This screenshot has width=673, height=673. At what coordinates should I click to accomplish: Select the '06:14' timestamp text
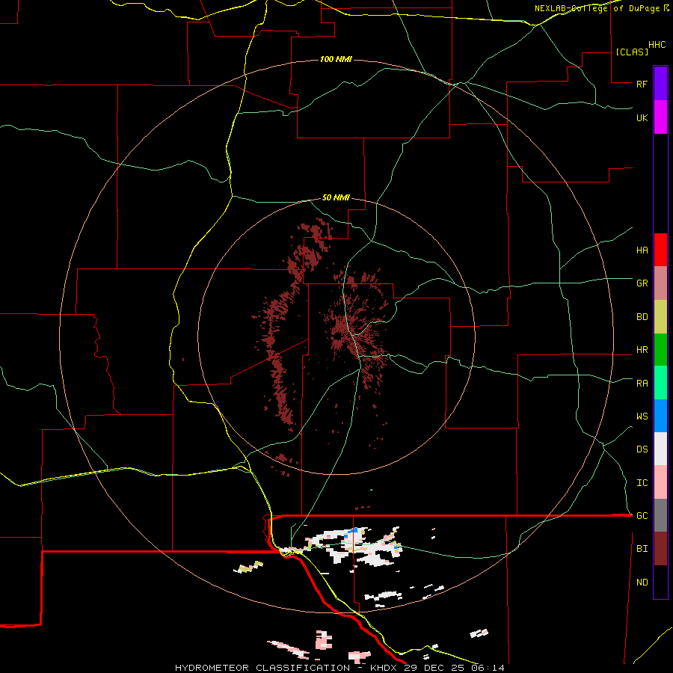(x=487, y=668)
